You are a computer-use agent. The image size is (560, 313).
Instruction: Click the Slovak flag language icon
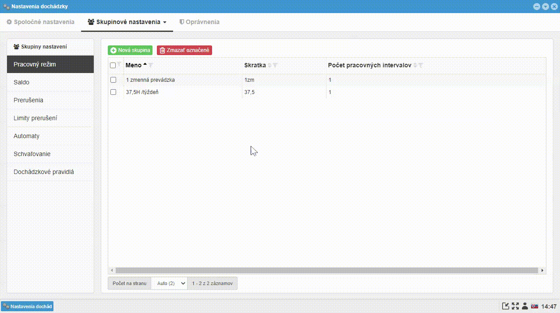(x=534, y=306)
